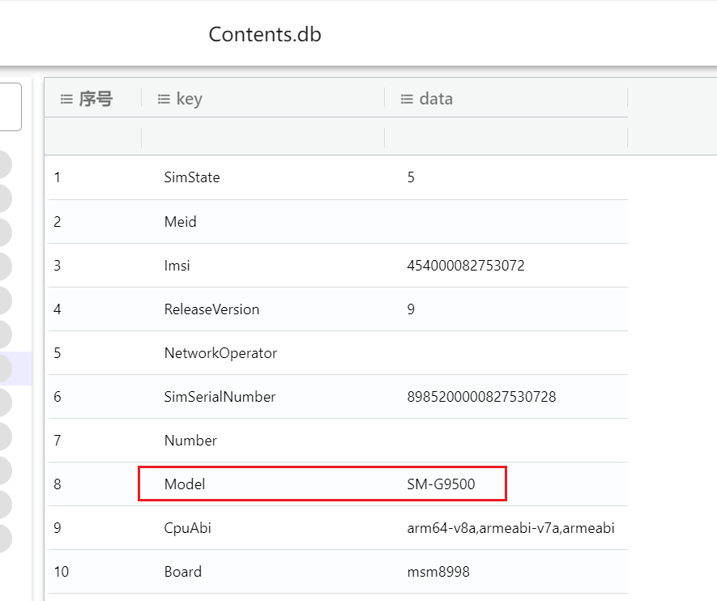Click the menu icon beside the key header
Screen dimensions: 717x601
(x=163, y=99)
